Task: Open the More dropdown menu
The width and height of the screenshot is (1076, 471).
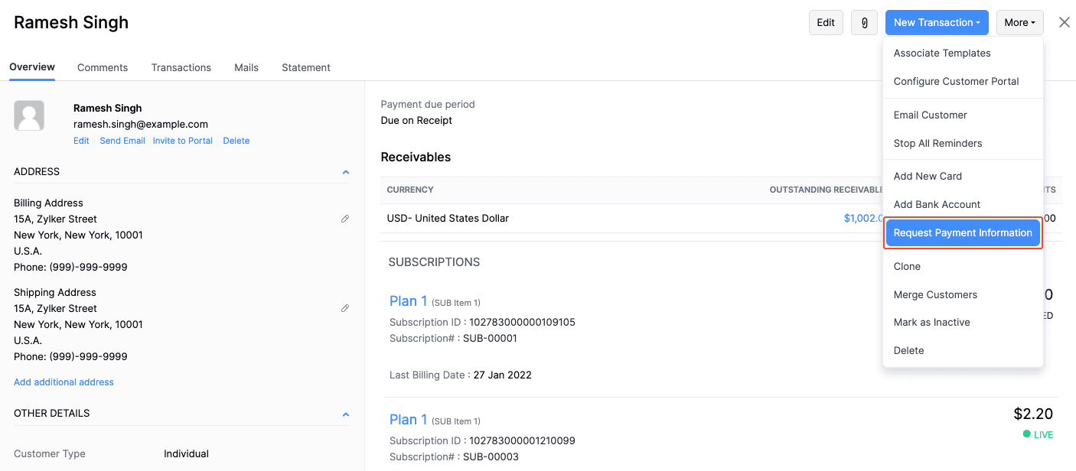Action: pos(1019,22)
